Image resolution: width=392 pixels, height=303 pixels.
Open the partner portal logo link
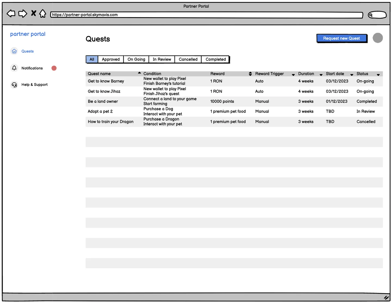coord(28,34)
